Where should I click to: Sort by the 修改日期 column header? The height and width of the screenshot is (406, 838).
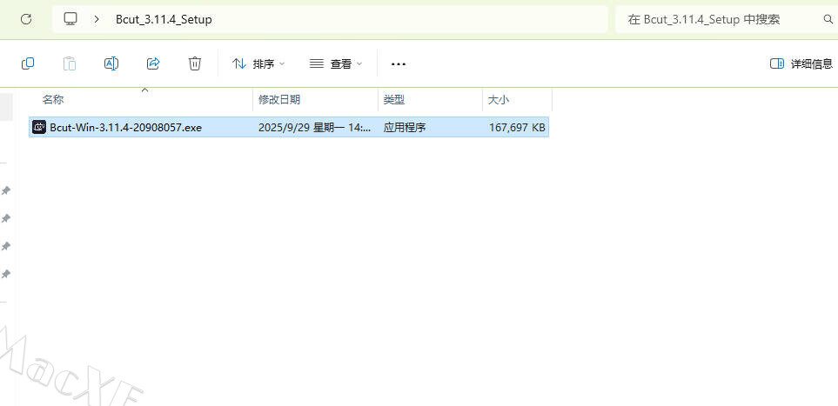click(315, 99)
